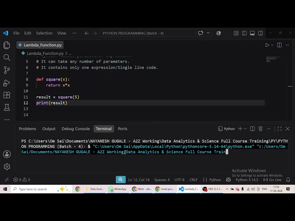Select Python 3.14.3 interpreter
295x221 pixels.
[x=247, y=180]
